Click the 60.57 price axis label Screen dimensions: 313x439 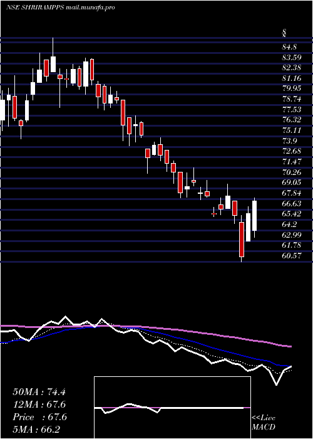click(292, 255)
